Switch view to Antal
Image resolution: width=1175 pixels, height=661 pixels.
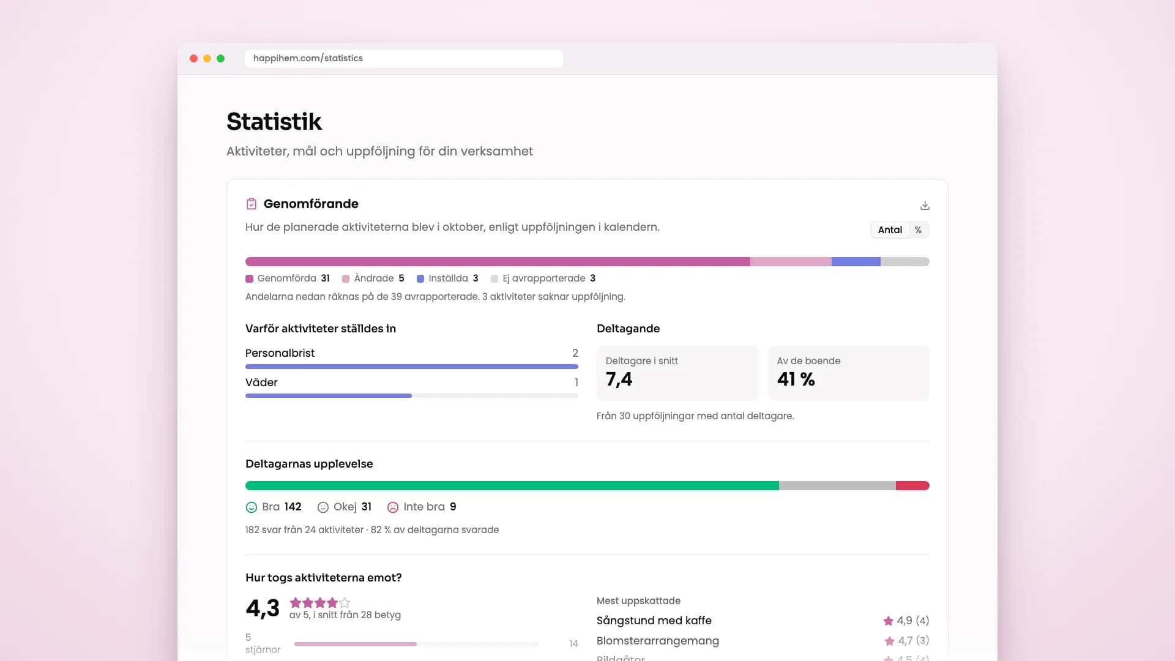tap(890, 230)
